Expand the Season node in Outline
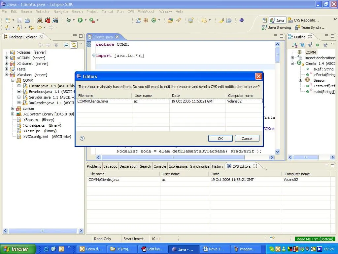This screenshot has height=254, width=338. click(x=300, y=80)
